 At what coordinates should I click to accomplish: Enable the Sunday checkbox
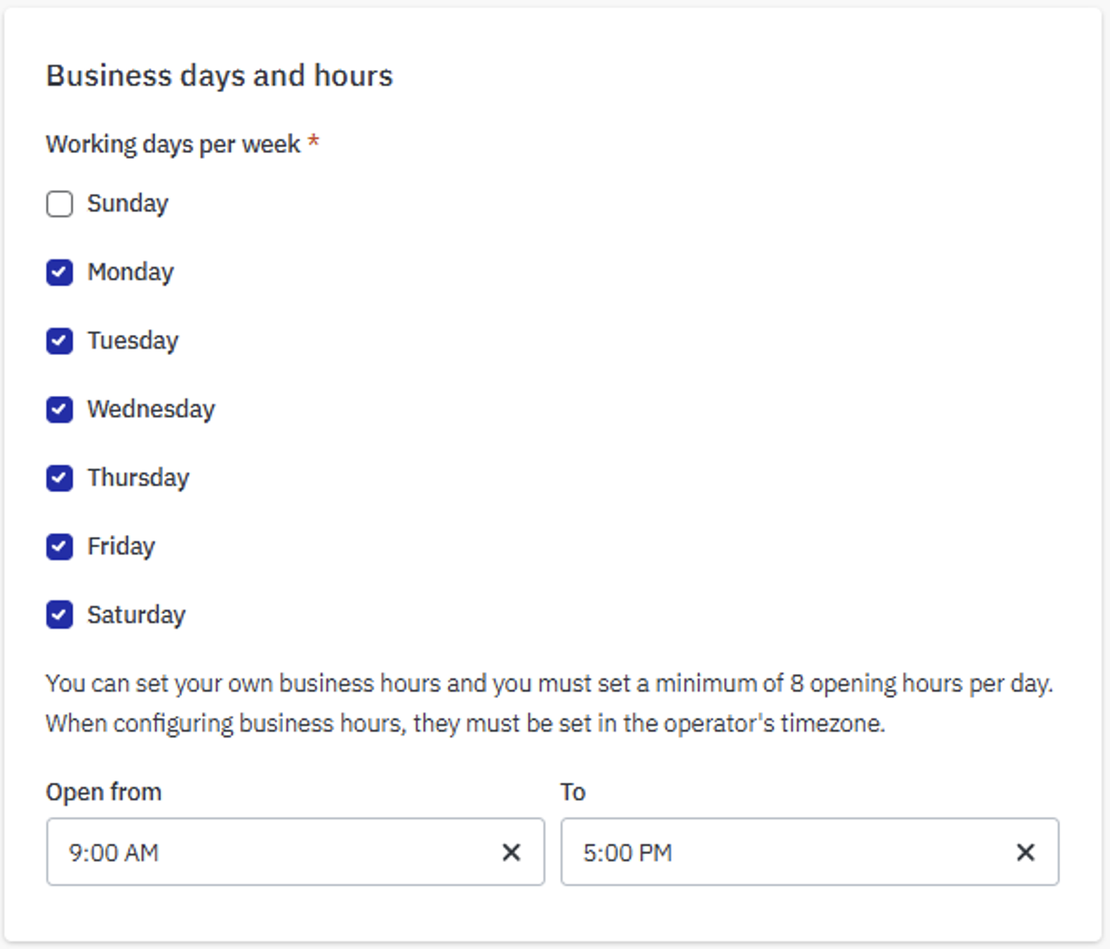click(x=60, y=204)
